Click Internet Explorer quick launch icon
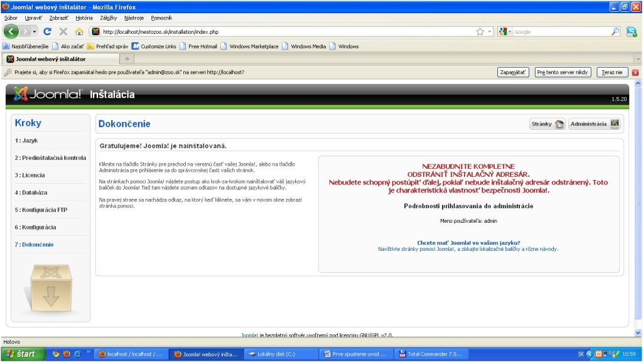The height and width of the screenshot is (362, 643). pyautogui.click(x=77, y=354)
